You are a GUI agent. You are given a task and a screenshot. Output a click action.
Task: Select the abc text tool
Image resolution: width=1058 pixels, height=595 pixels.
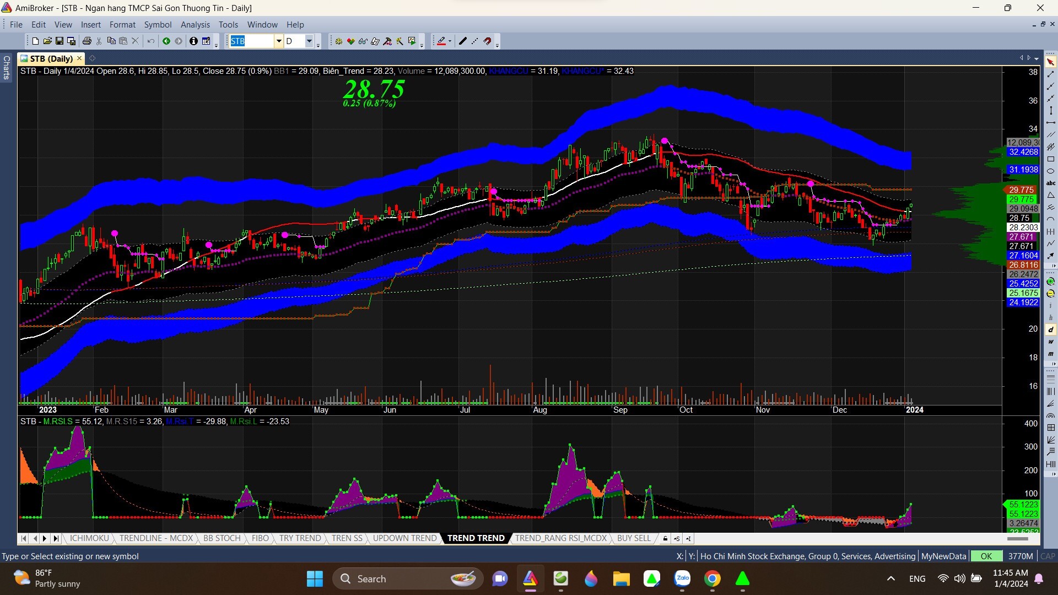[1051, 183]
